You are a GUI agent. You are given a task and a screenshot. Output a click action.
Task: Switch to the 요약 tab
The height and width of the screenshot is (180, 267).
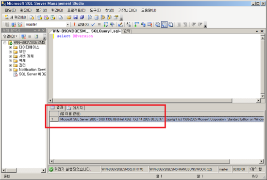click(x=127, y=31)
